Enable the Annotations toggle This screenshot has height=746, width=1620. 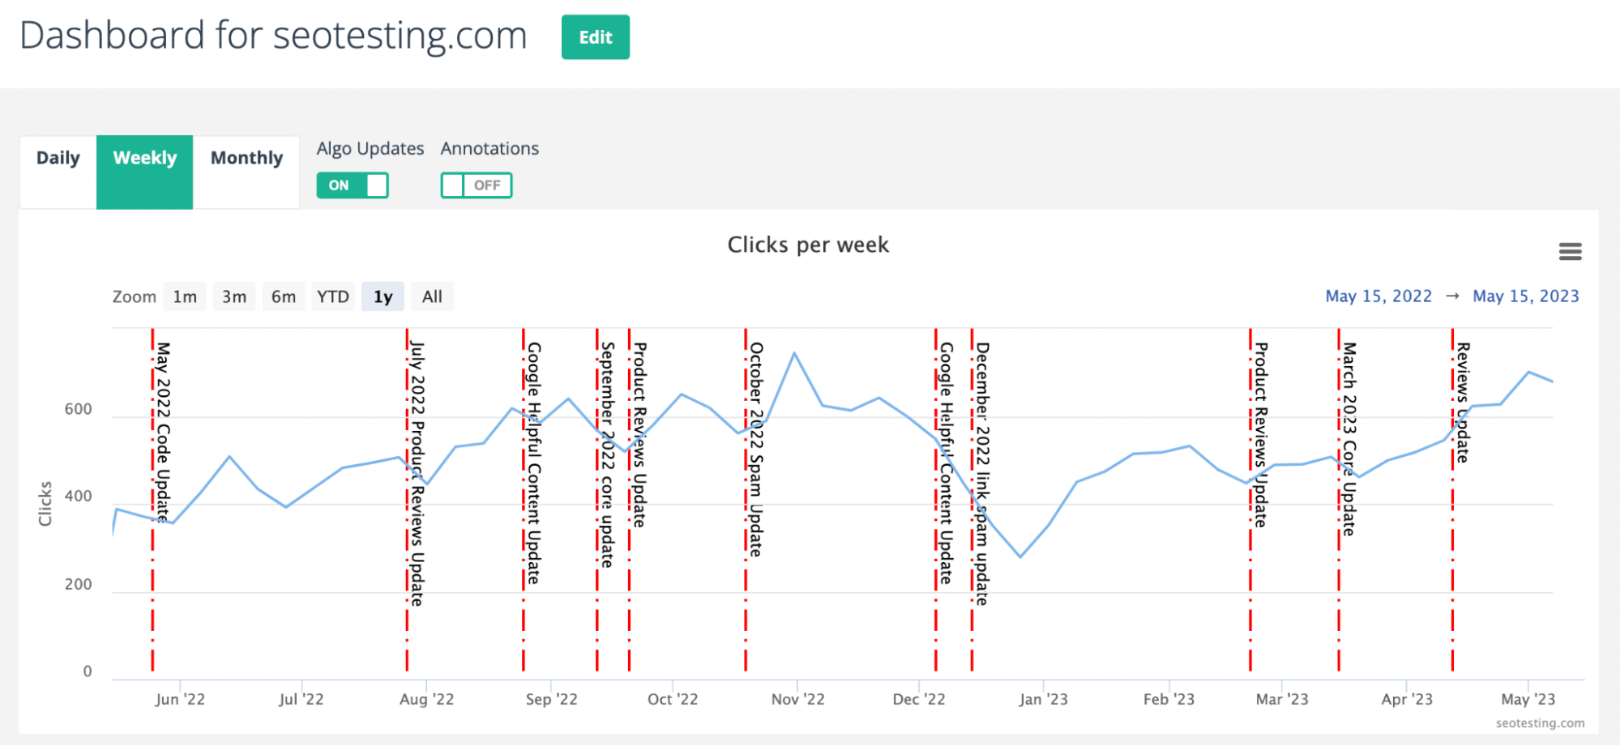476,185
